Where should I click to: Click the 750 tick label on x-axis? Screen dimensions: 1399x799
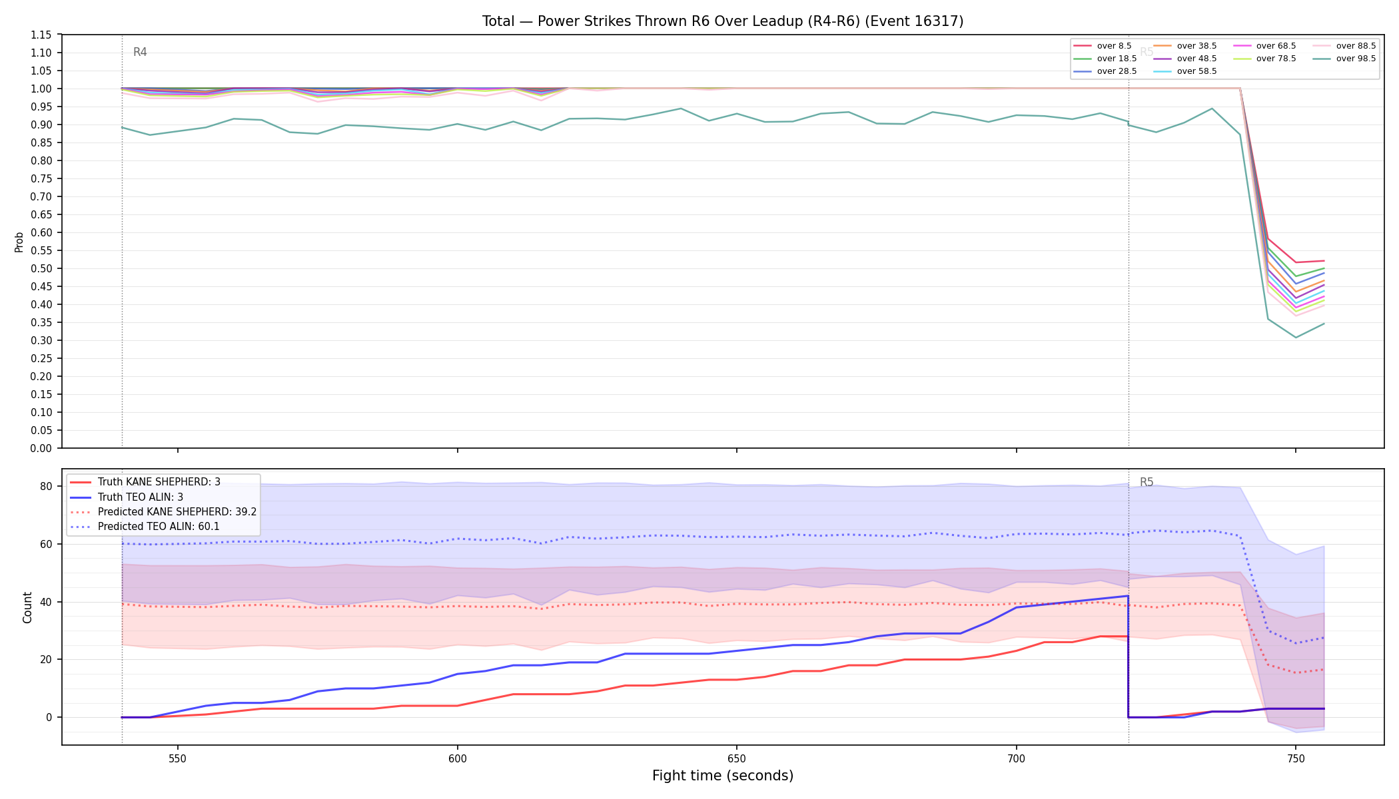tap(1295, 758)
